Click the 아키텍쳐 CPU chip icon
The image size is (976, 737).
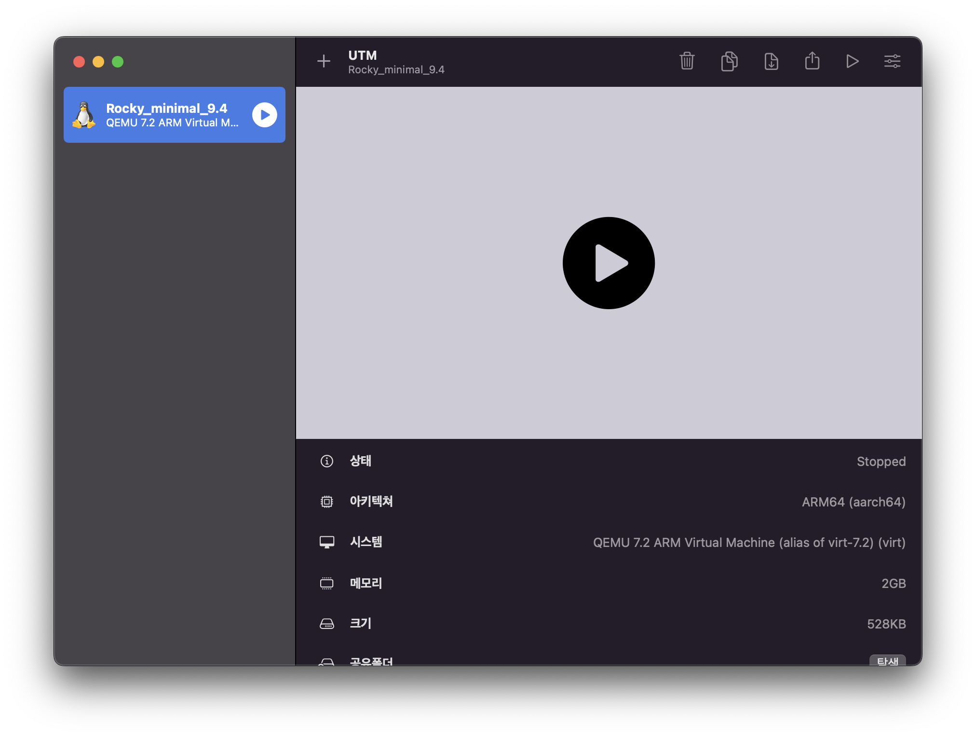pos(326,502)
